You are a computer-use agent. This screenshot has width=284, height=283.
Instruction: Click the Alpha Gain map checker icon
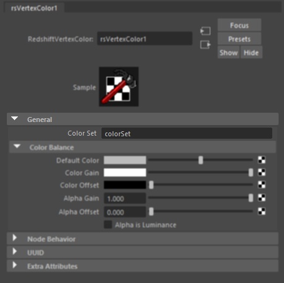click(x=262, y=198)
